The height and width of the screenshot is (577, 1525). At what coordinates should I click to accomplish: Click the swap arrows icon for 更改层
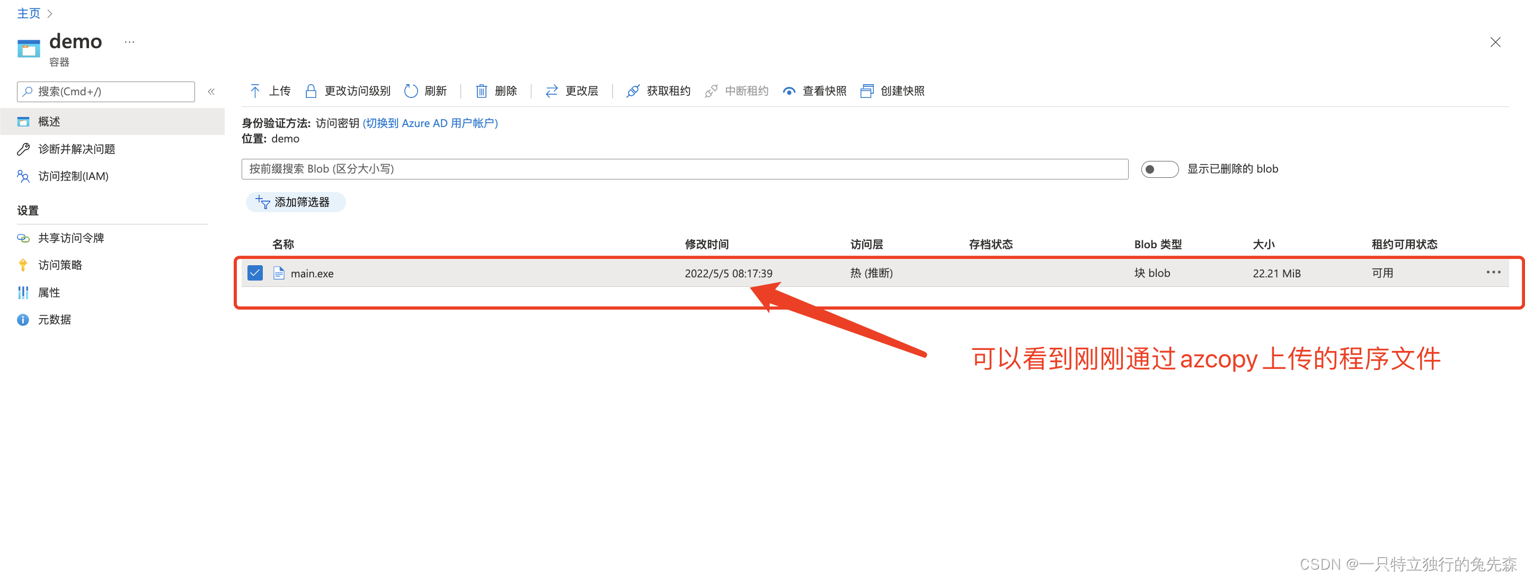pyautogui.click(x=552, y=91)
